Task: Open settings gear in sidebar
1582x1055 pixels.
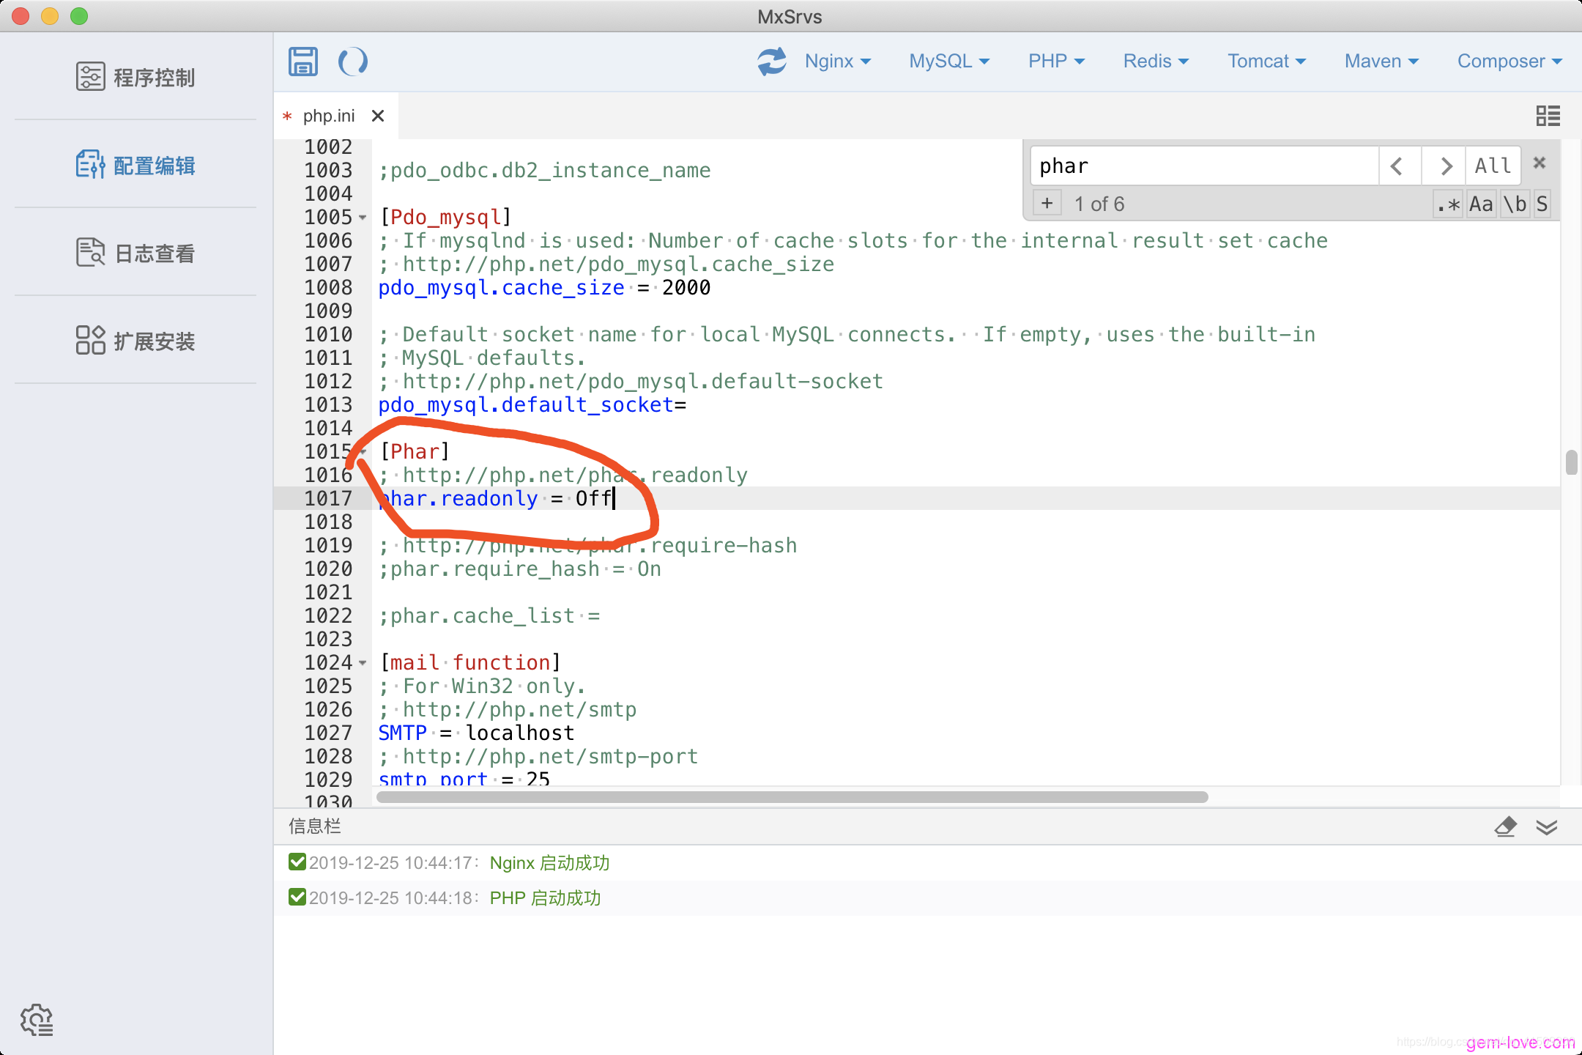Action: [x=37, y=1020]
